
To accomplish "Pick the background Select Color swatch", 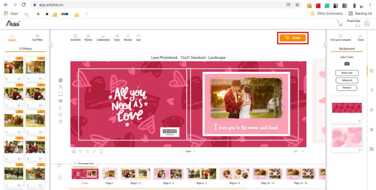I will click(347, 64).
